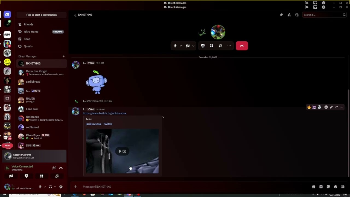The width and height of the screenshot is (350, 197).
Task: Open output device menu beside headphones
Action: click(55, 187)
